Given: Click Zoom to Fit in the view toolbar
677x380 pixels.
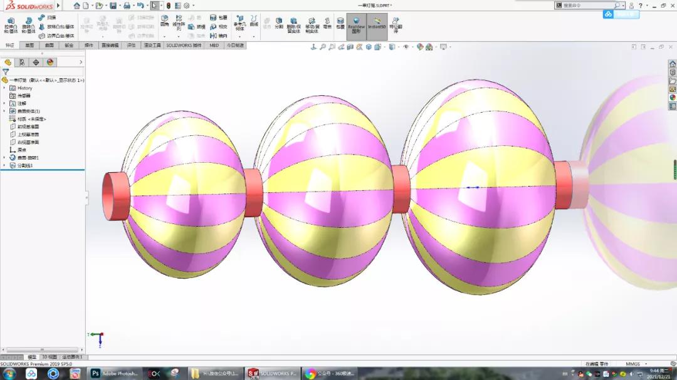Looking at the screenshot, I should tap(323, 46).
